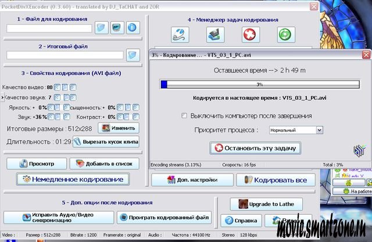The image size is (372, 242).
Task: Enable Выключить компьютер после завершения checkbox
Action: pyautogui.click(x=184, y=116)
